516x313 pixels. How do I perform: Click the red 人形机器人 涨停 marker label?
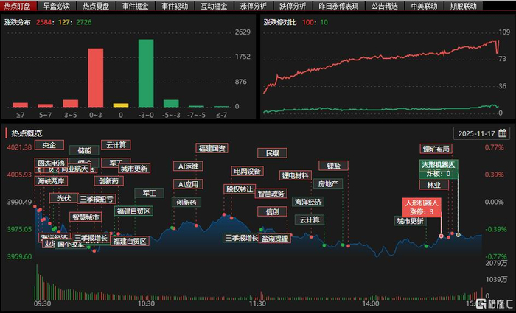tap(422, 208)
